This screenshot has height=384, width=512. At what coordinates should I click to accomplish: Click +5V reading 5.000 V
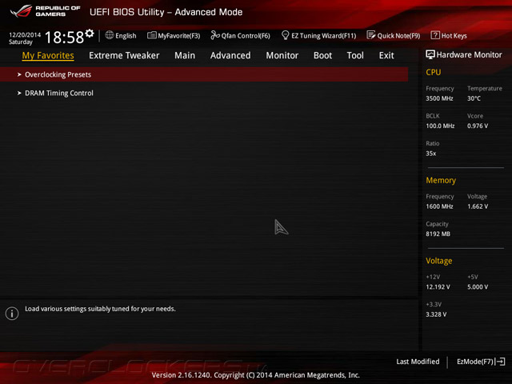click(x=478, y=286)
